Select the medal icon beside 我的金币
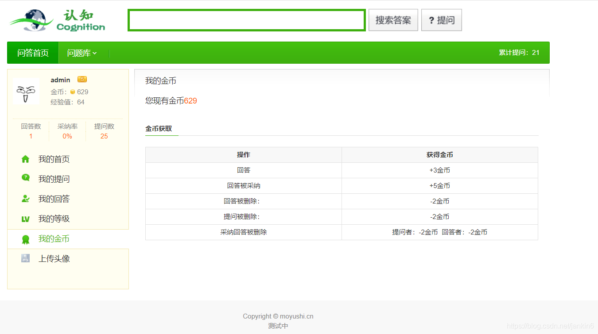 26,238
